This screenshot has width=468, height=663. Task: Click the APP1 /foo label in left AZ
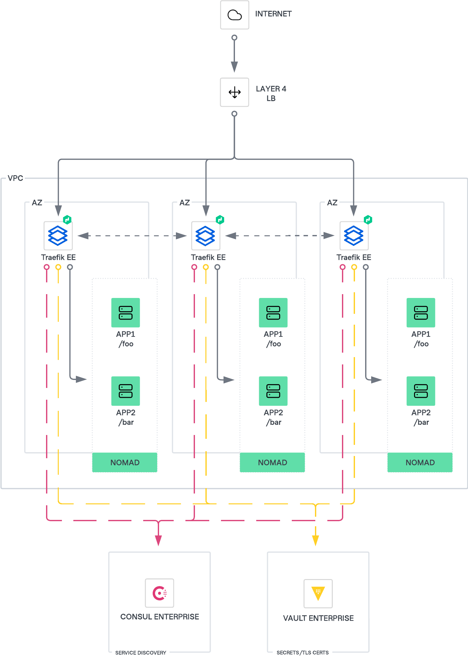[x=126, y=339]
